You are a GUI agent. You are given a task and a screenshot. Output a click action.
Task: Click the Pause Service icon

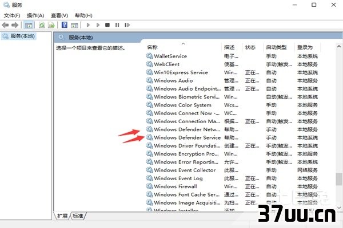(117, 25)
